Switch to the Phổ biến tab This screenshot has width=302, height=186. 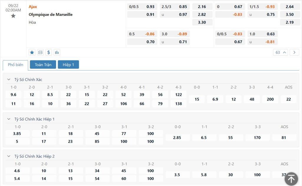click(x=15, y=65)
